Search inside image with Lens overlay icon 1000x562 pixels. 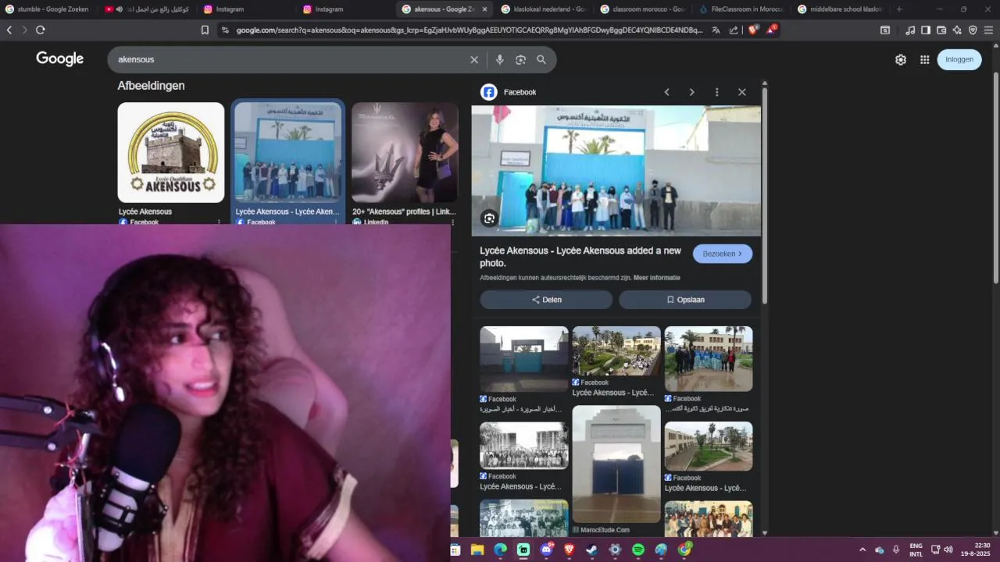tap(489, 219)
